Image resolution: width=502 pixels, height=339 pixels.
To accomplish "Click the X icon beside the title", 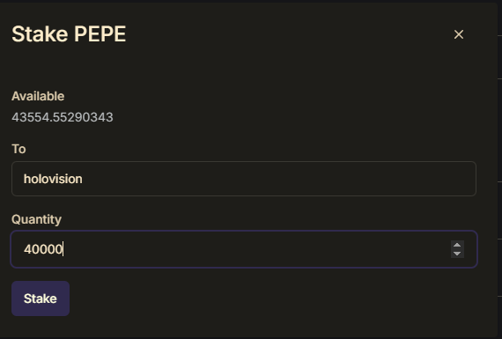I will (459, 34).
